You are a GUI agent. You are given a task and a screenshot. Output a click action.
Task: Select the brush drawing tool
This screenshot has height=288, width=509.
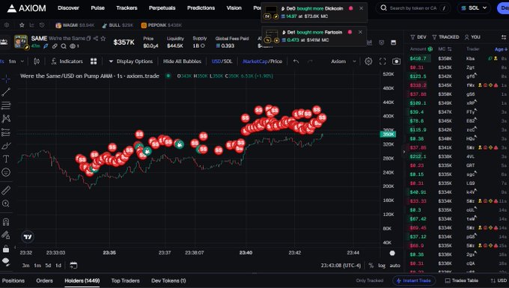click(6, 146)
